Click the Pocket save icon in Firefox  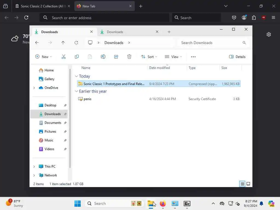tap(234, 17)
